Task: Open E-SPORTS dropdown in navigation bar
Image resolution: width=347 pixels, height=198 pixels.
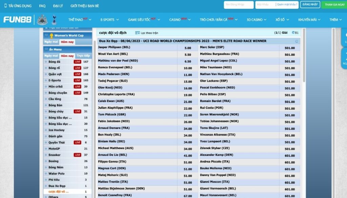Action: point(109,20)
